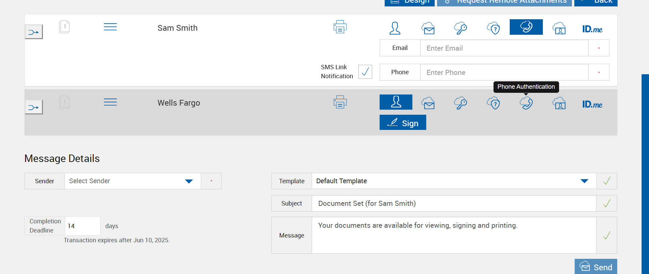This screenshot has width=649, height=274.
Task: Select key password authentication for Wells Fargo
Action: point(460,103)
